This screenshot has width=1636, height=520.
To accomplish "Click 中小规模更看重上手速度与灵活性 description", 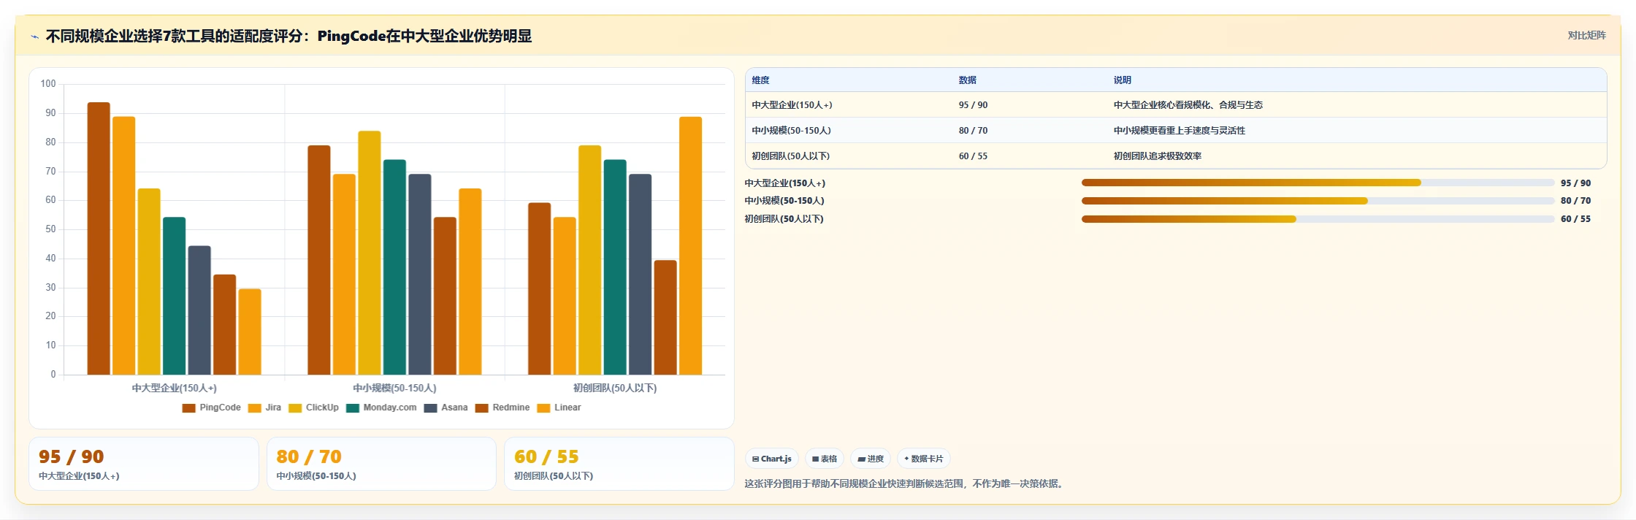I will 1179,131.
